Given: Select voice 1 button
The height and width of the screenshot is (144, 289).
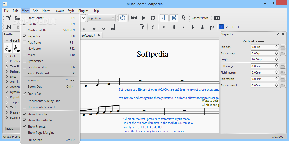Looking at the screenshot, I should point(221,27).
